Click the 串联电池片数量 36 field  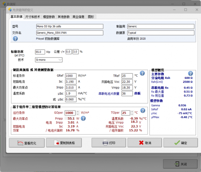[127, 94]
